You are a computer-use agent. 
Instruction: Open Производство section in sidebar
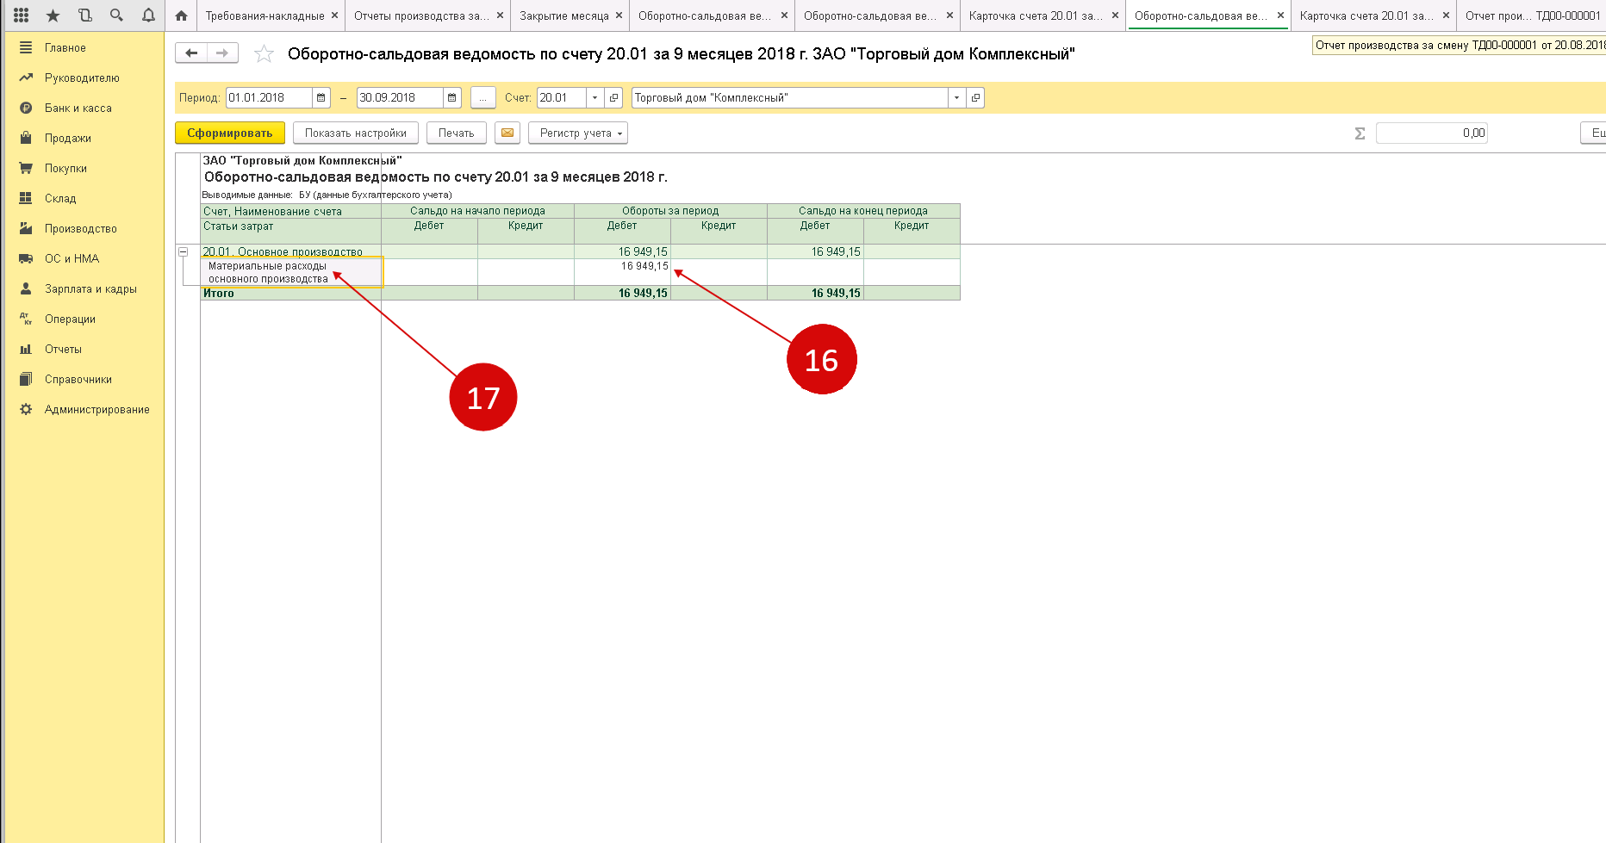tap(80, 228)
